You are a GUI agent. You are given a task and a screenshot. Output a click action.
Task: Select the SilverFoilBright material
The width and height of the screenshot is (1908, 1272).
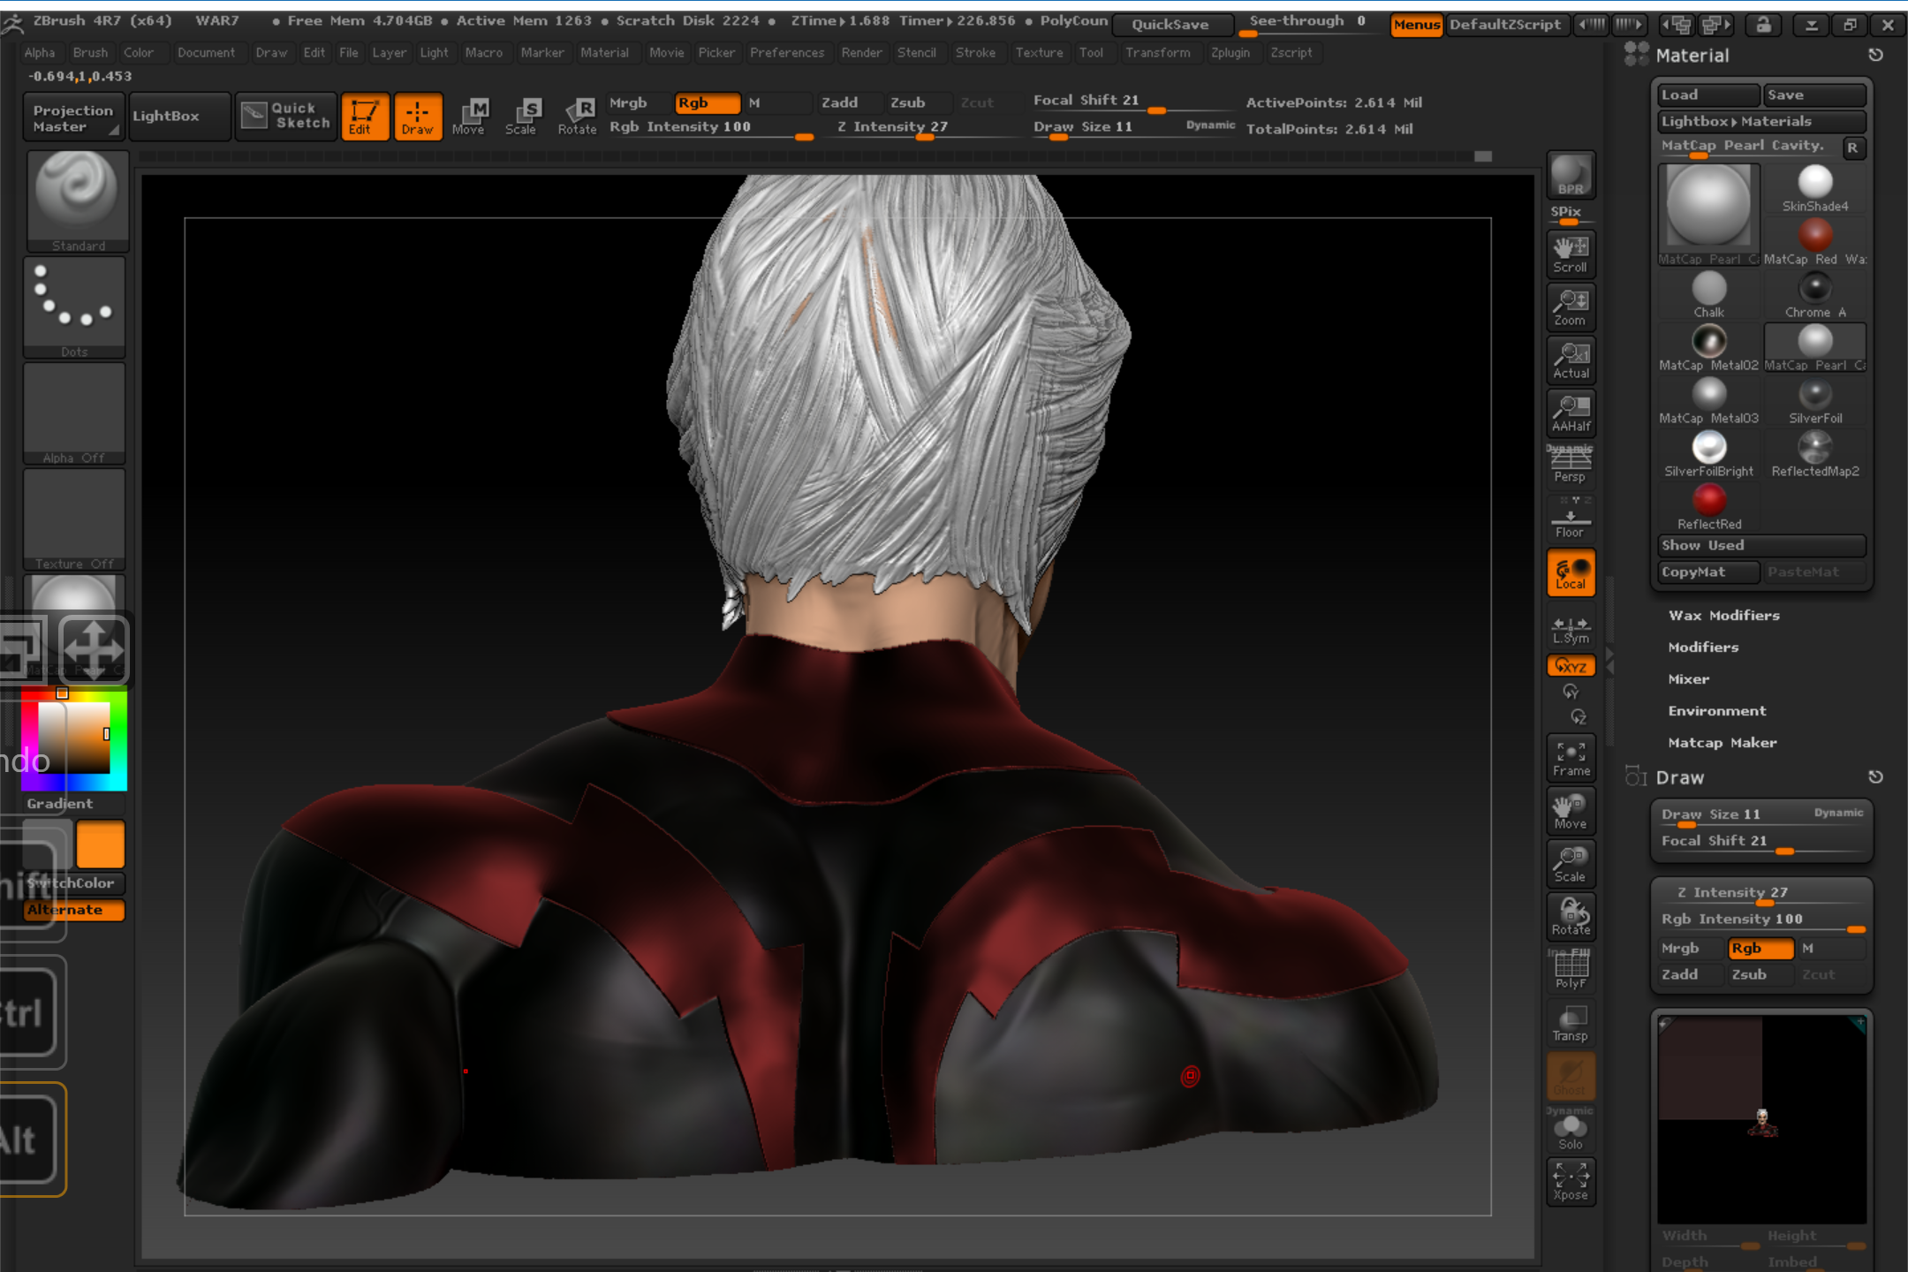click(x=1708, y=453)
